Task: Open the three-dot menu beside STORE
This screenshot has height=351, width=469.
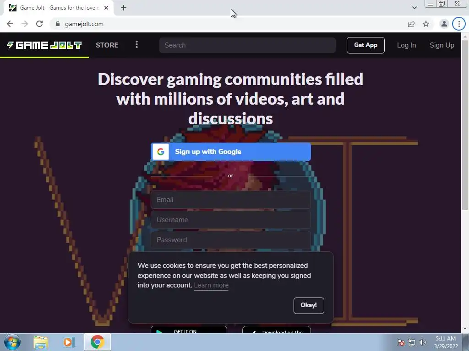Action: click(136, 45)
